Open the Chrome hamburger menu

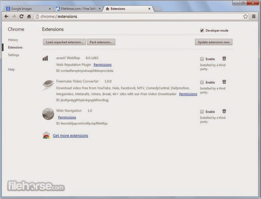254,16
